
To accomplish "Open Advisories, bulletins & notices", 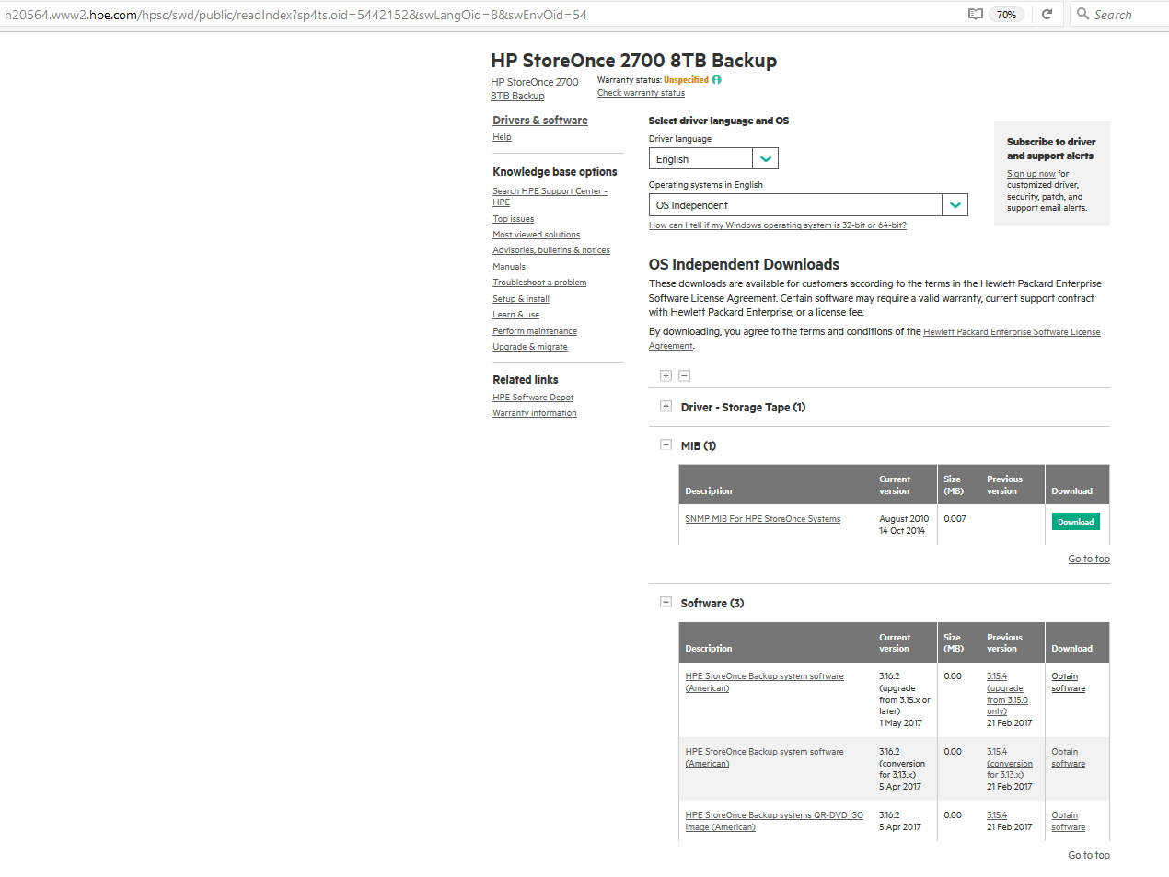I will coord(551,250).
